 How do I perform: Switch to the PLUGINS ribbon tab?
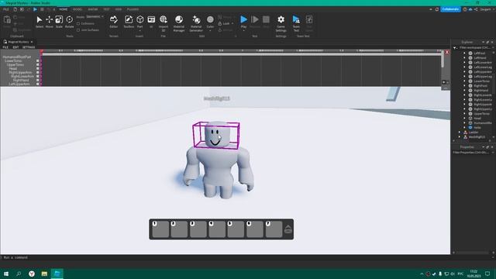coord(133,9)
